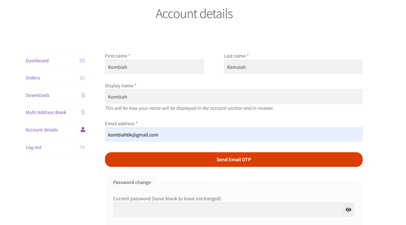This screenshot has width=406, height=225.
Task: Select the Account details menu link
Action: (42, 130)
